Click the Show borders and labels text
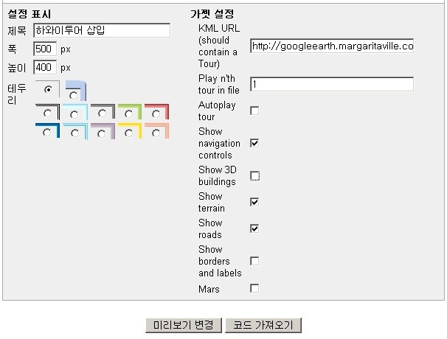The image size is (447, 339). pos(220,261)
